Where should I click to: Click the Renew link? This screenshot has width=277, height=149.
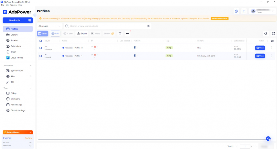click(28, 138)
